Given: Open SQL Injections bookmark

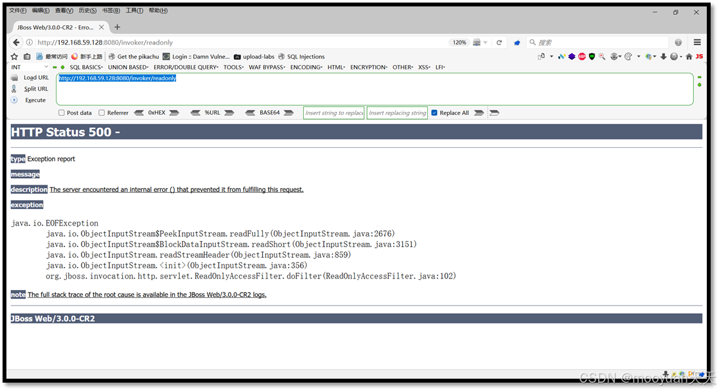Looking at the screenshot, I should pyautogui.click(x=301, y=57).
